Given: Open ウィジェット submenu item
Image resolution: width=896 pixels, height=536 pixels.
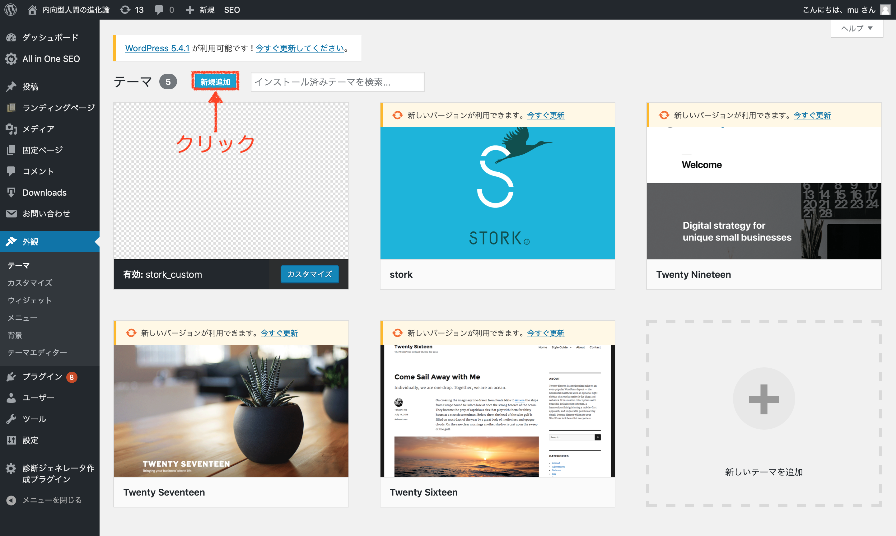Looking at the screenshot, I should point(30,300).
